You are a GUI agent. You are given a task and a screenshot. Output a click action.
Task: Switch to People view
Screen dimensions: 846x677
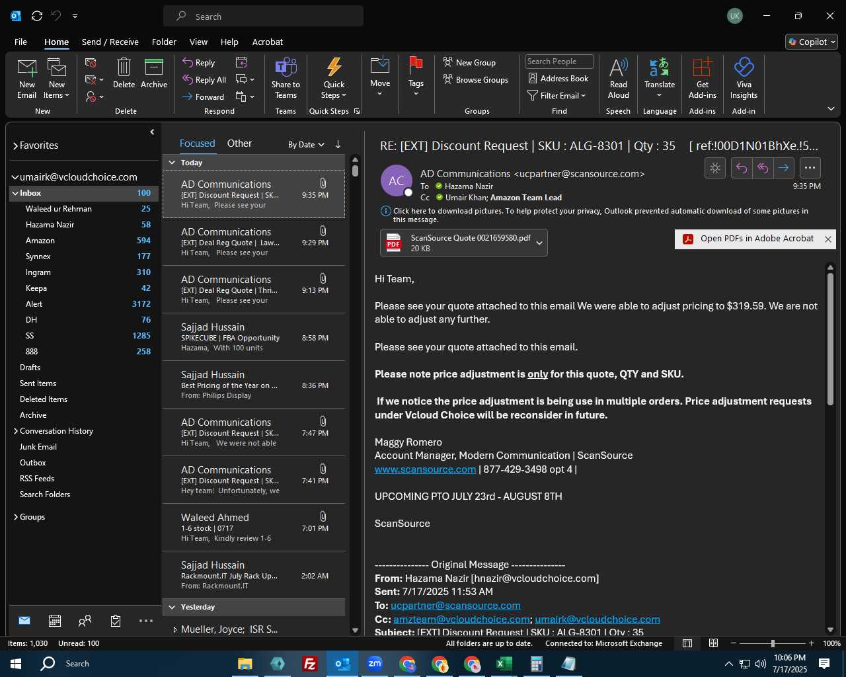click(85, 621)
